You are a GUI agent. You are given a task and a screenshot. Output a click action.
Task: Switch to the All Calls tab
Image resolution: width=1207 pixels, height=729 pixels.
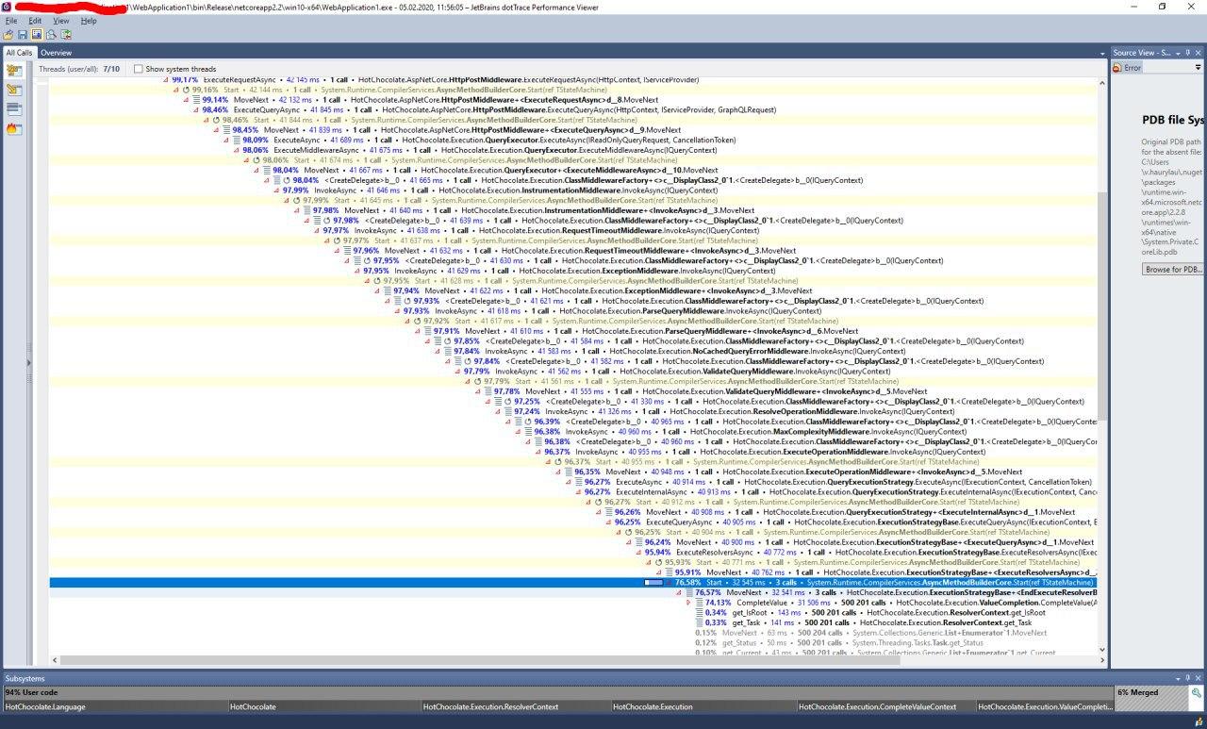tap(19, 53)
